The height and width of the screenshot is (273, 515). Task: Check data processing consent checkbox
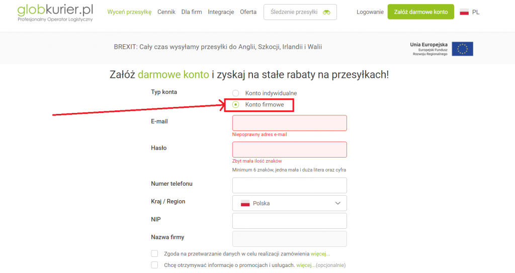click(154, 254)
